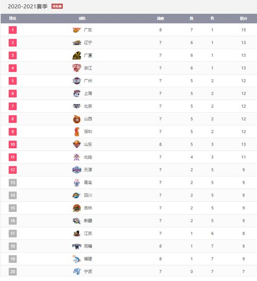Select the 浙江 team logo
The height and width of the screenshot is (281, 257).
point(77,68)
